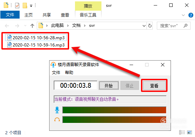
Task: Select file 2020-02-15 10-59-16.mp3
Action: [x=36, y=45]
